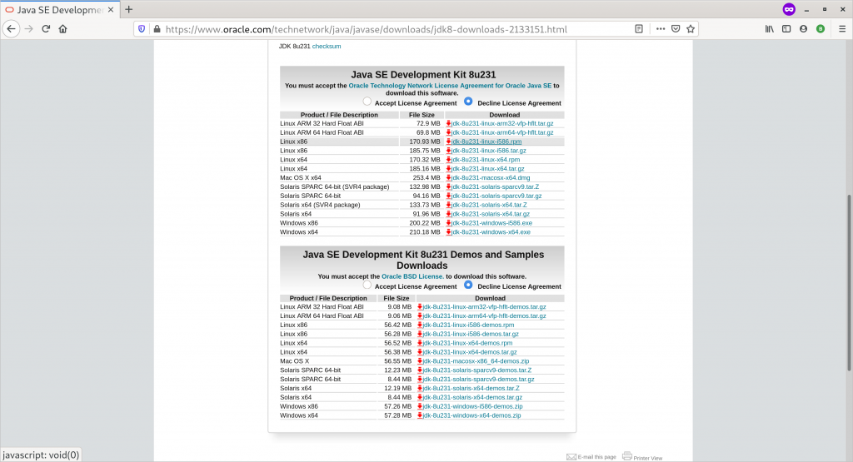Open the page actions three-dots menu
Screen dimensions: 853x462
661,29
